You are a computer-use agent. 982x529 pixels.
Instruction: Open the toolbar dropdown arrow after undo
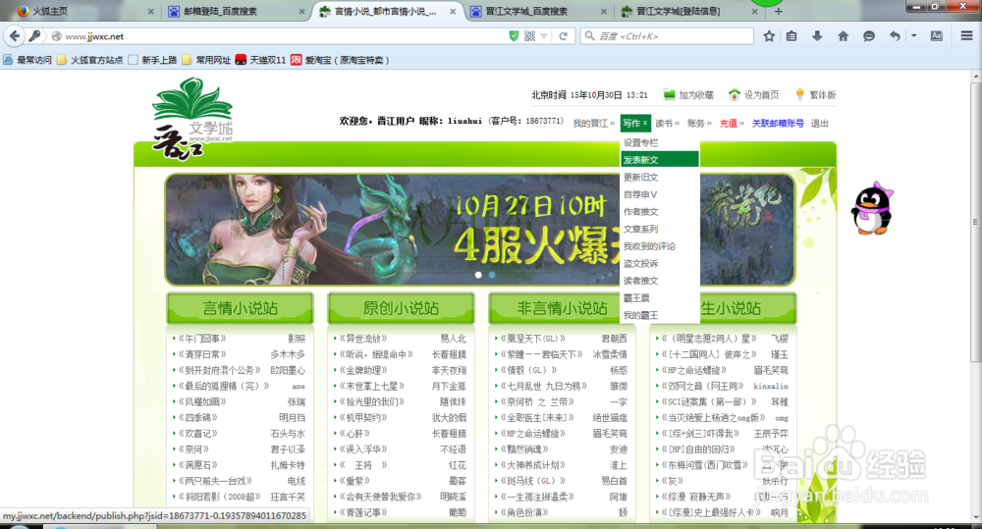[x=914, y=36]
